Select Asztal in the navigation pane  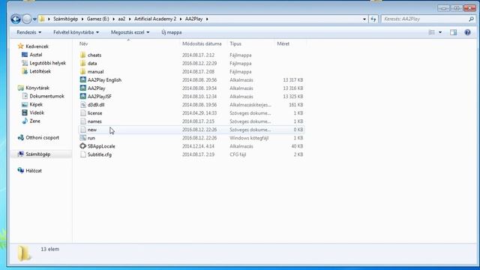click(36, 55)
